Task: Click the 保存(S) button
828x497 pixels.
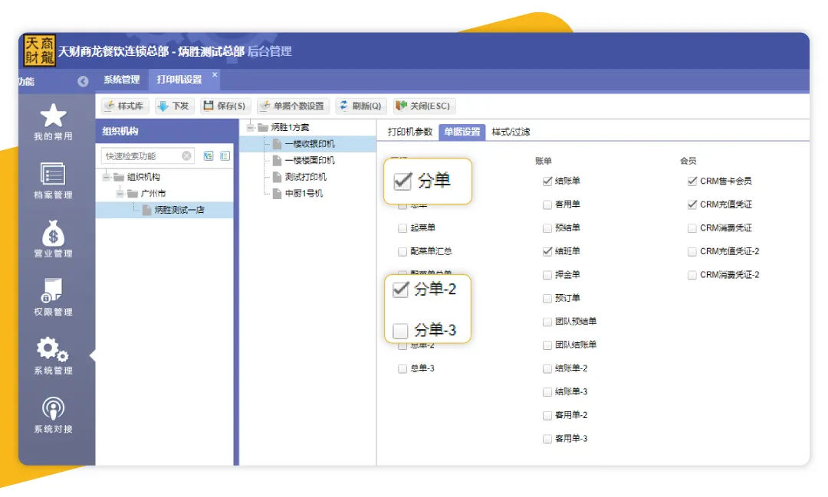Action: 225,106
